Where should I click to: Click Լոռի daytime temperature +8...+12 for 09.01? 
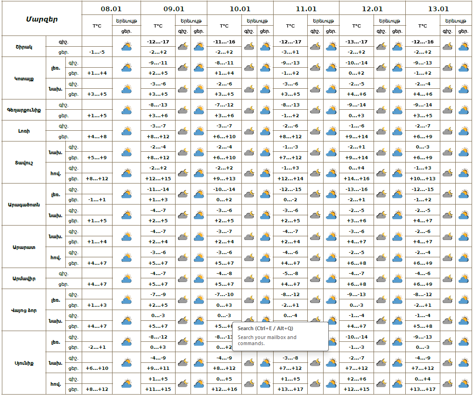click(158, 136)
